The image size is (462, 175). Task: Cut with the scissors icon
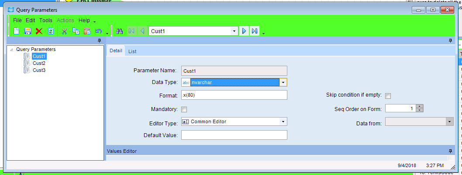pyautogui.click(x=65, y=31)
